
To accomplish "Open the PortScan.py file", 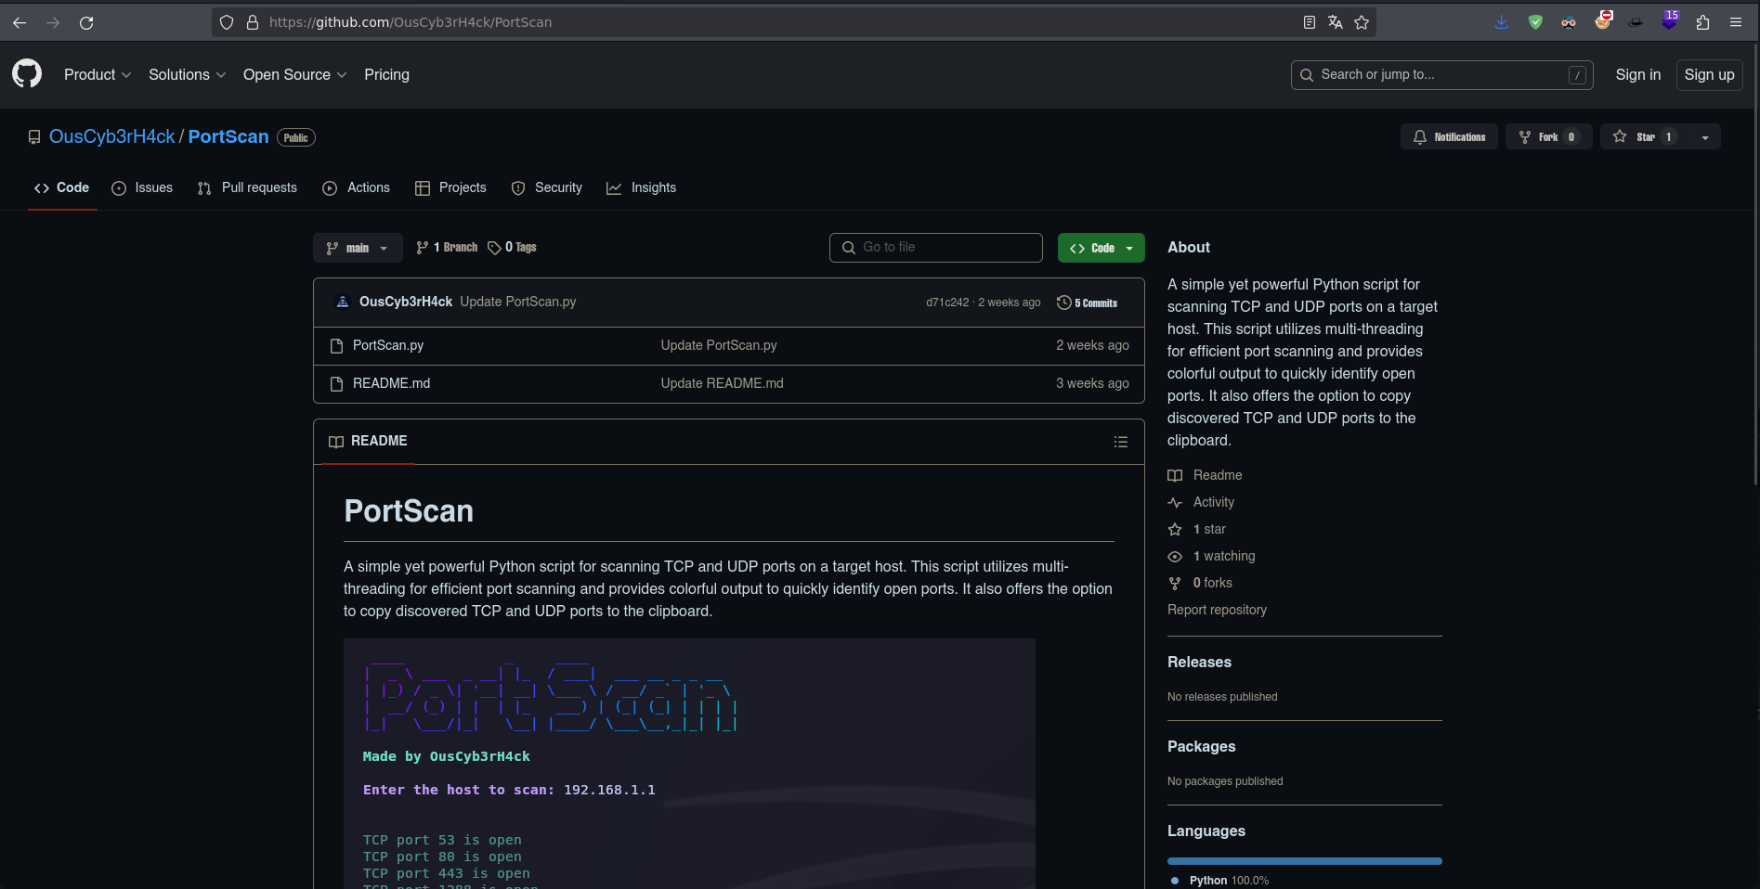I will [x=388, y=345].
